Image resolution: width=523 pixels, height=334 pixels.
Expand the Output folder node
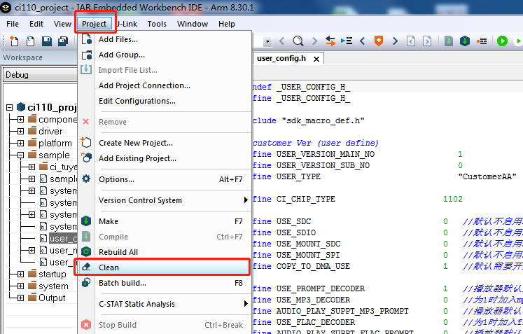click(x=21, y=298)
